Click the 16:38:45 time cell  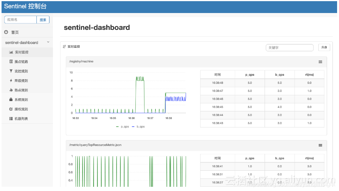pos(217,107)
